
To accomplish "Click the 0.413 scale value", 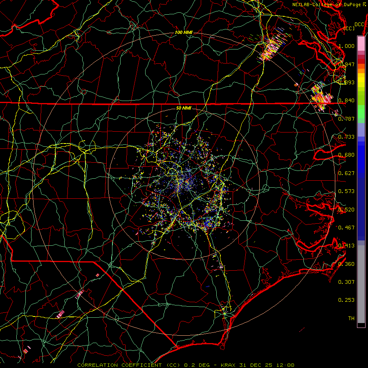I will (x=346, y=246).
